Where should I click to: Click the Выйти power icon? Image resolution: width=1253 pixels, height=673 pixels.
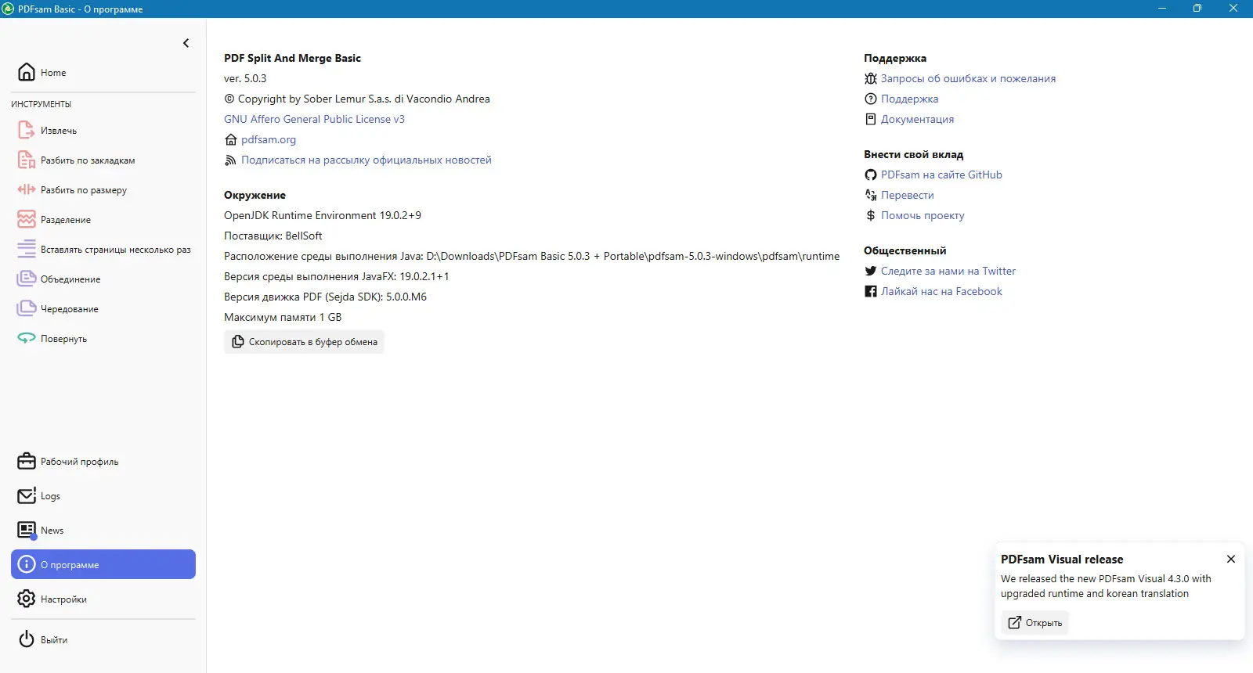(x=27, y=639)
